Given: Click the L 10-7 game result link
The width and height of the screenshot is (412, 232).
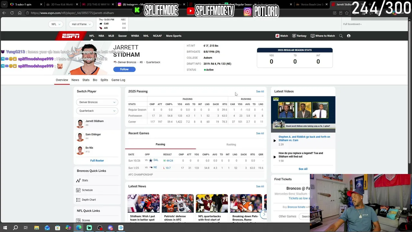Looking at the screenshot, I should point(167,168).
